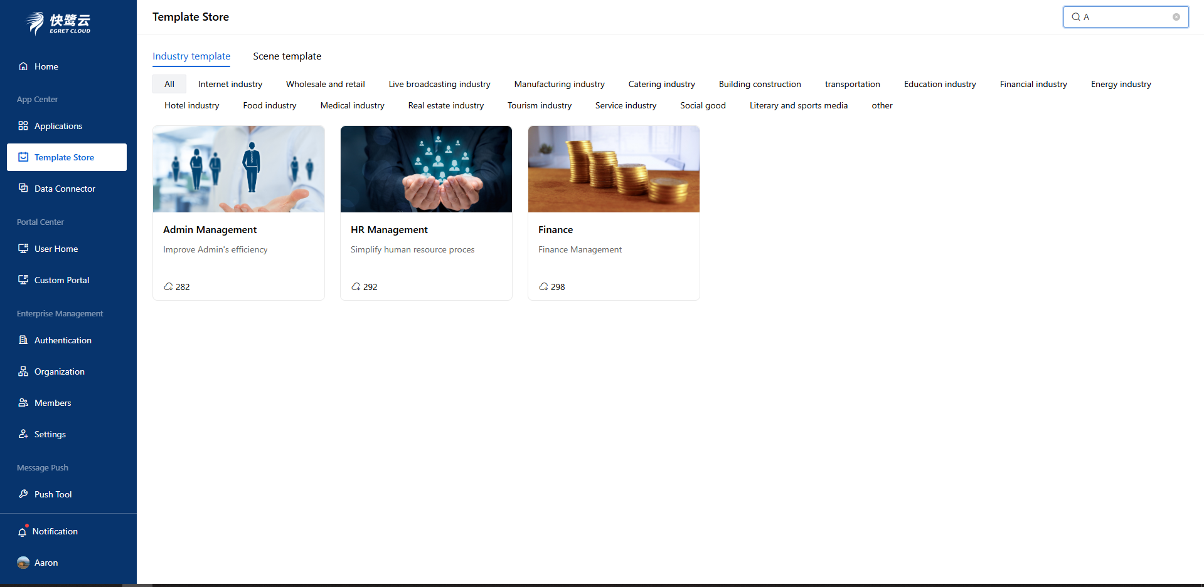
Task: Open Notification bell icon
Action: coord(23,532)
